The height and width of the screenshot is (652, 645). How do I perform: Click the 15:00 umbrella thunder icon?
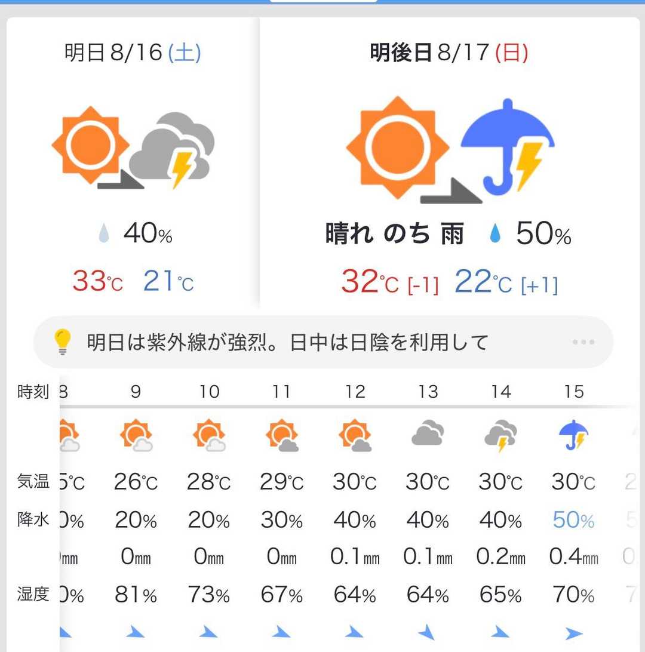[x=573, y=435]
